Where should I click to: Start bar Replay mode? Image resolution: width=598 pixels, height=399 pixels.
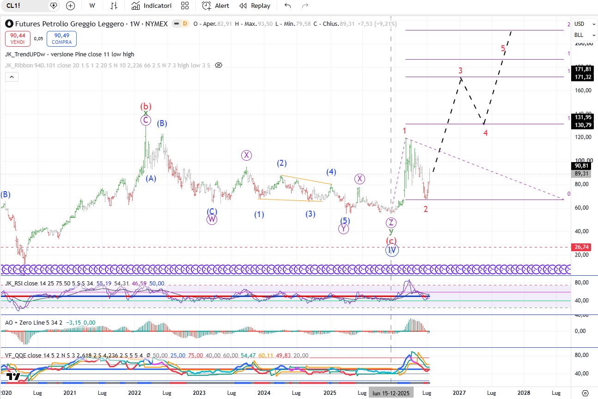(x=255, y=6)
